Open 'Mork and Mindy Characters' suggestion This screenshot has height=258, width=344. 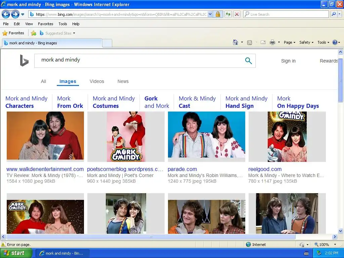click(x=26, y=102)
